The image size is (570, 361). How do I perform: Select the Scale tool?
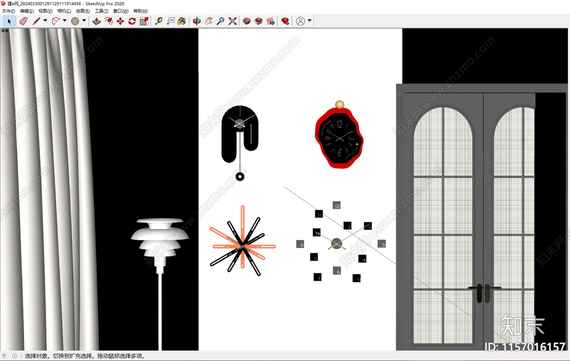coord(144,21)
